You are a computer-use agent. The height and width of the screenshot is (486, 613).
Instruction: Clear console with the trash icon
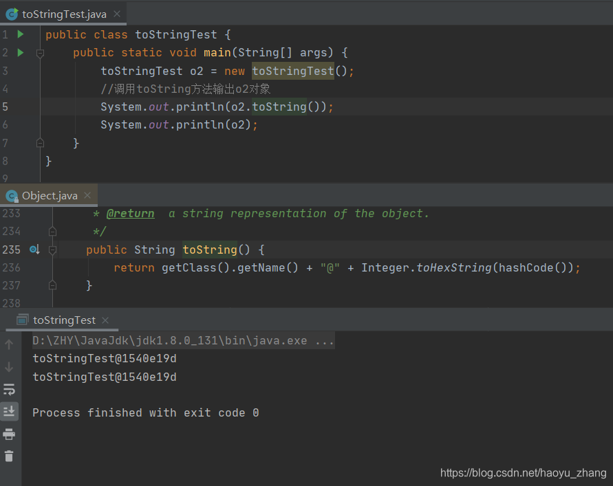9,456
